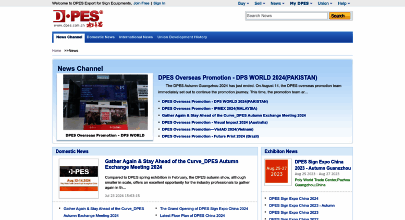This screenshot has height=220, width=405.
Task: Click Poly World Trade Center venue text
Action: (x=322, y=183)
